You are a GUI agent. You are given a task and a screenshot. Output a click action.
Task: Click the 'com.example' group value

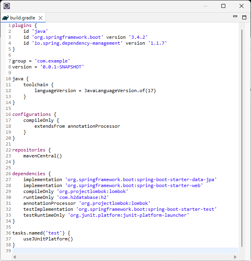(52, 61)
